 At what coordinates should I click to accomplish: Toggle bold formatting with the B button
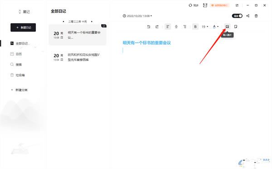(195, 27)
